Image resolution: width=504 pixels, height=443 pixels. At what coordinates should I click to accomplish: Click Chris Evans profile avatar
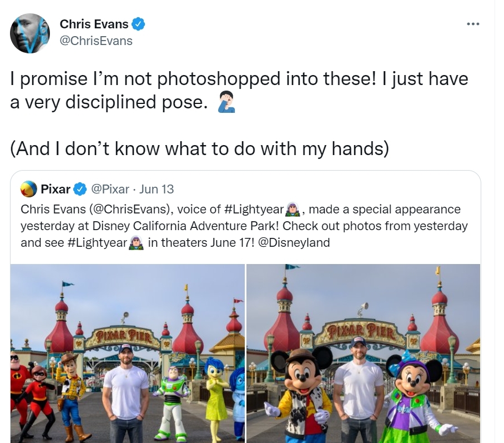click(x=30, y=33)
